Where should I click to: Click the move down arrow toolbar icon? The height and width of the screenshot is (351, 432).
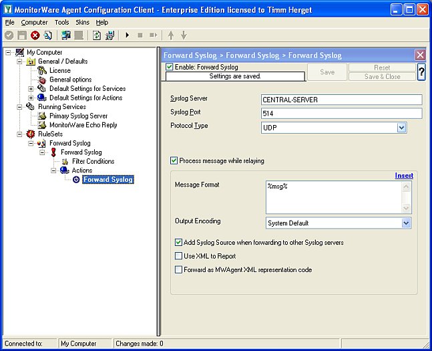coord(184,35)
